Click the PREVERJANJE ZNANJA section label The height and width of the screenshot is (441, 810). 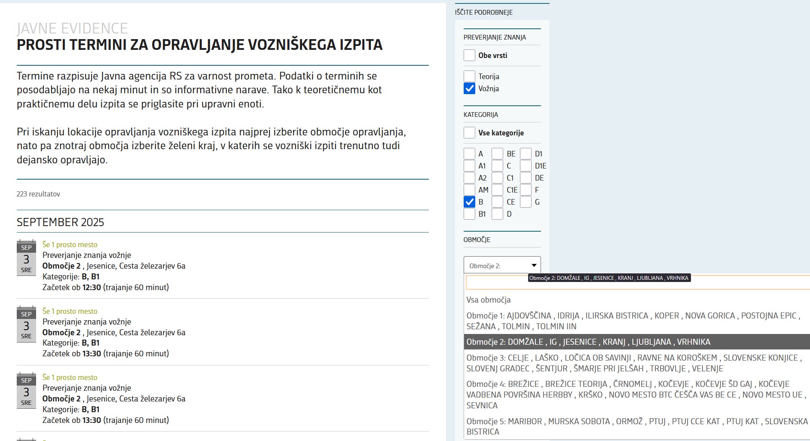click(x=495, y=37)
